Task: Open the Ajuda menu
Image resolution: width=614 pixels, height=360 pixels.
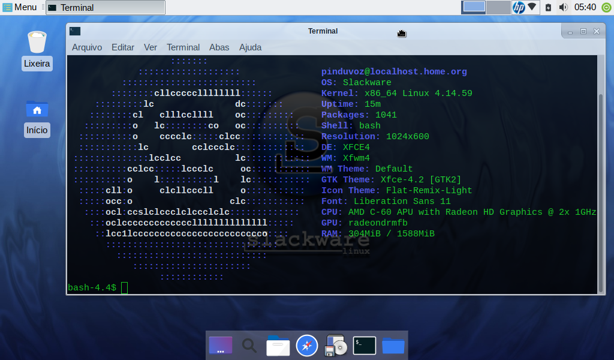Action: (250, 47)
